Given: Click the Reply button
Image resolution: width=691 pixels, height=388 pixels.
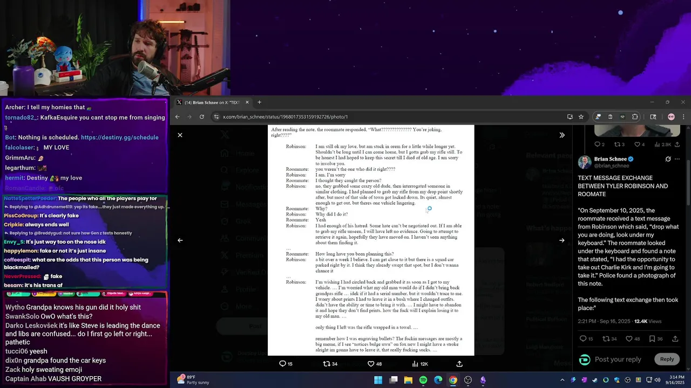Looking at the screenshot, I should [667, 359].
